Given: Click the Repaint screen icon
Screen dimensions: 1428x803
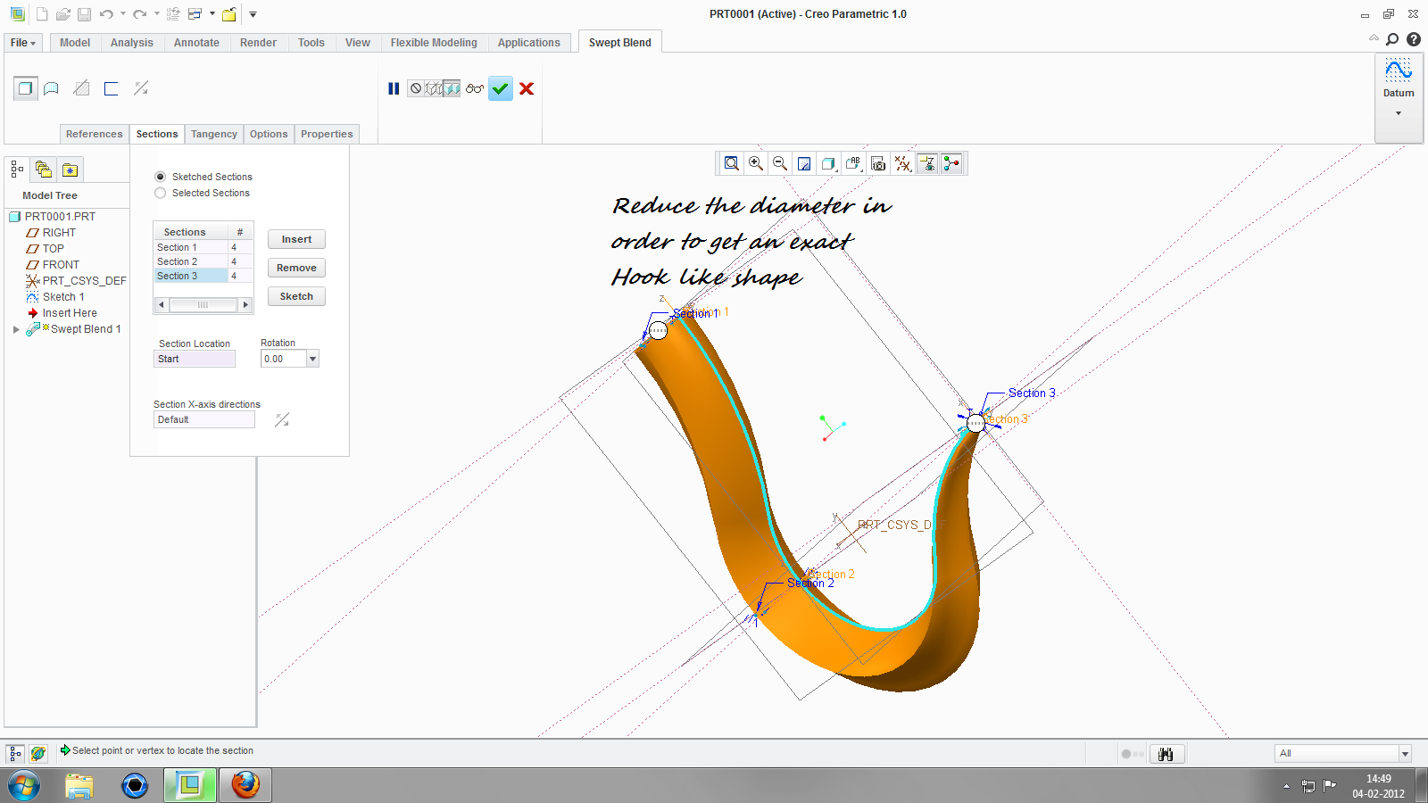Looking at the screenshot, I should point(804,163).
